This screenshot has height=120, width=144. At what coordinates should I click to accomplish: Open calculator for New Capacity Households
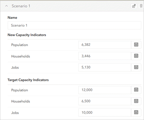pyautogui.click(x=136, y=56)
